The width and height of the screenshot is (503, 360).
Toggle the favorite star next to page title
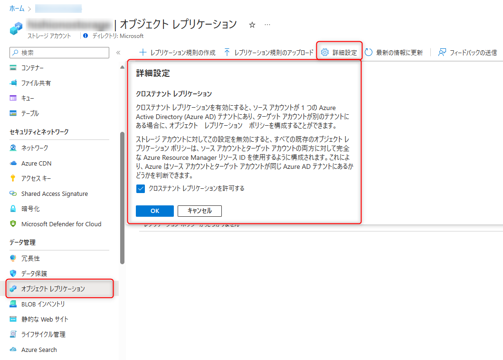point(252,25)
